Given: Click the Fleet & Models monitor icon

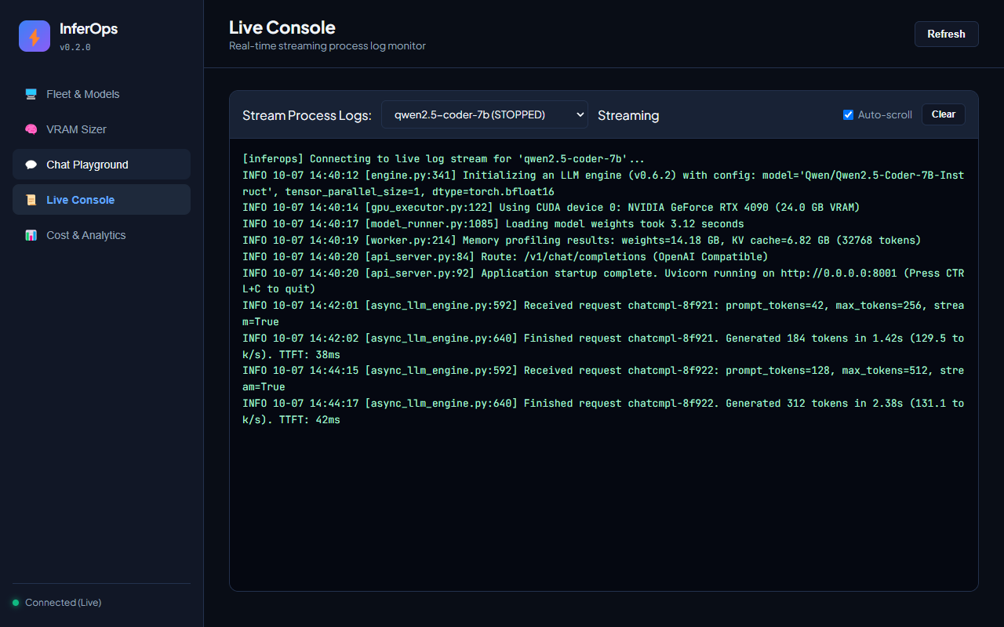Looking at the screenshot, I should click(x=31, y=94).
